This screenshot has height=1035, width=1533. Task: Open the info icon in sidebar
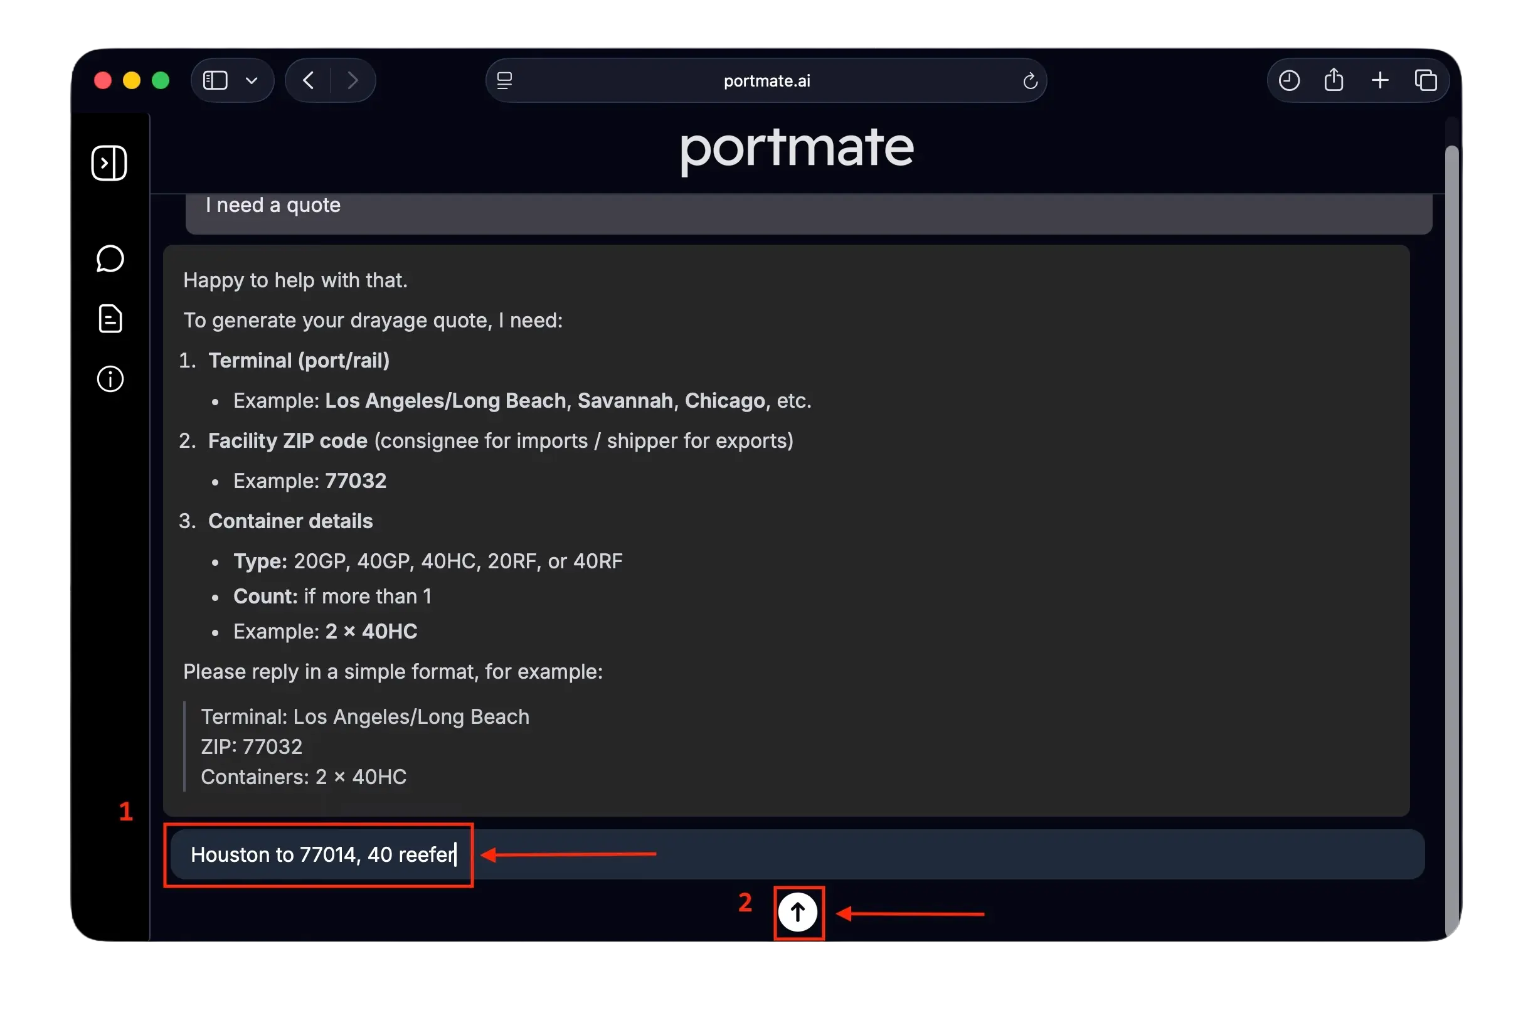point(110,379)
